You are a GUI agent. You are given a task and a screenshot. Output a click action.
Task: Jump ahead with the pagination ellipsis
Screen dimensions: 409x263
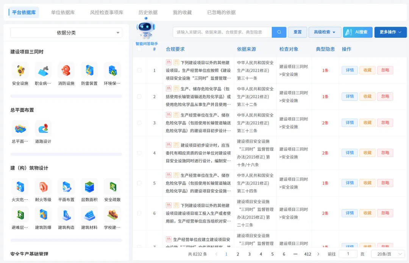[295, 254]
